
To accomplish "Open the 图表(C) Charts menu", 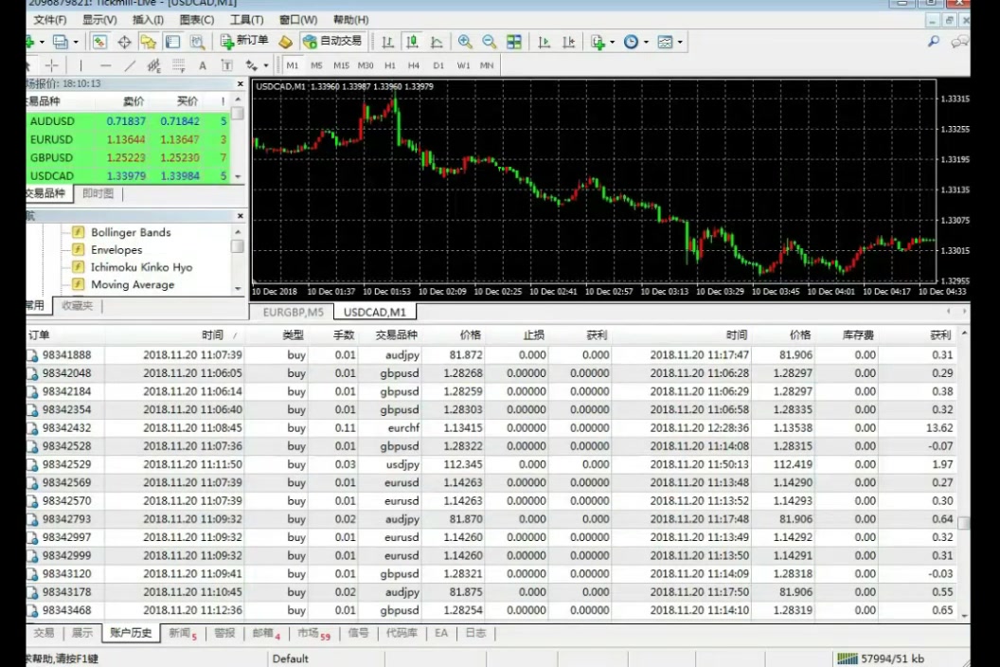I will [x=196, y=20].
